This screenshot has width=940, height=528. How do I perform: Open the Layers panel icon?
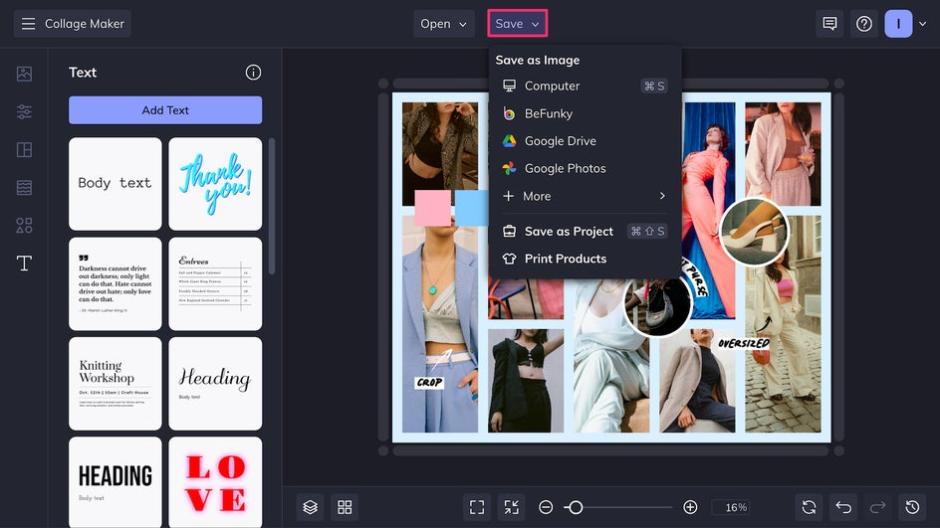click(x=310, y=508)
